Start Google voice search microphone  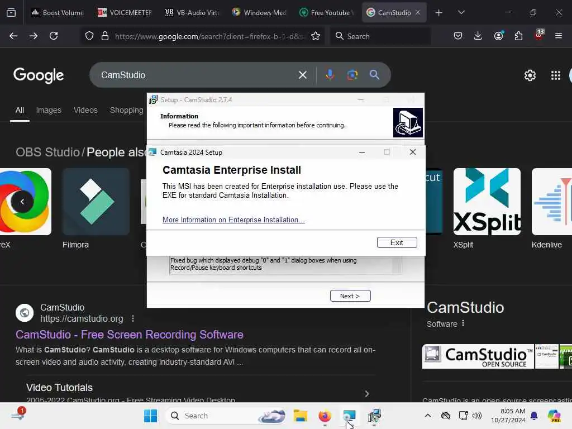330,75
